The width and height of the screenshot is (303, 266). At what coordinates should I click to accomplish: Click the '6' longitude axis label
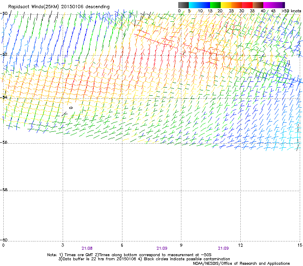pos(122,245)
